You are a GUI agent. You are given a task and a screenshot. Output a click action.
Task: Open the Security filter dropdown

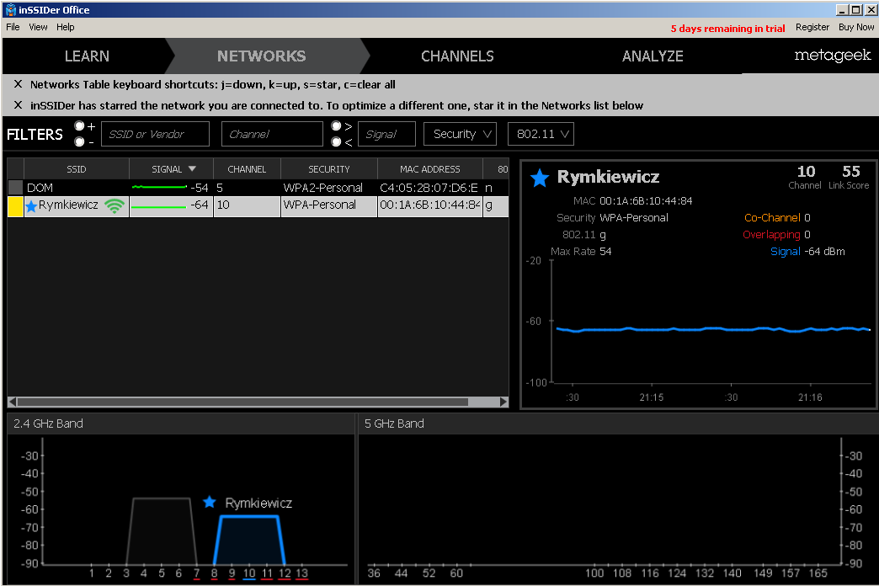tap(461, 134)
